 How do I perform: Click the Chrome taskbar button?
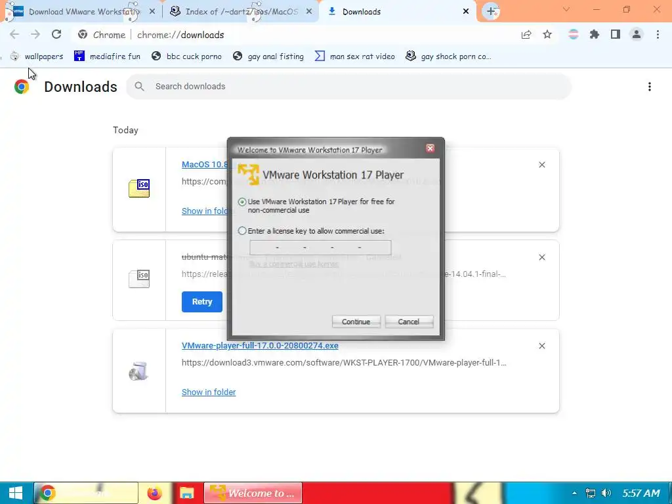(86, 493)
